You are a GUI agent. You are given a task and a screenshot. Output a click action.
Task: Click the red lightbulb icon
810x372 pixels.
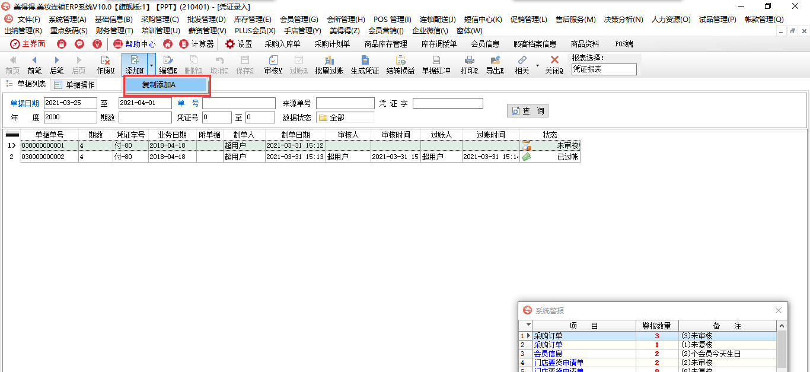point(97,44)
